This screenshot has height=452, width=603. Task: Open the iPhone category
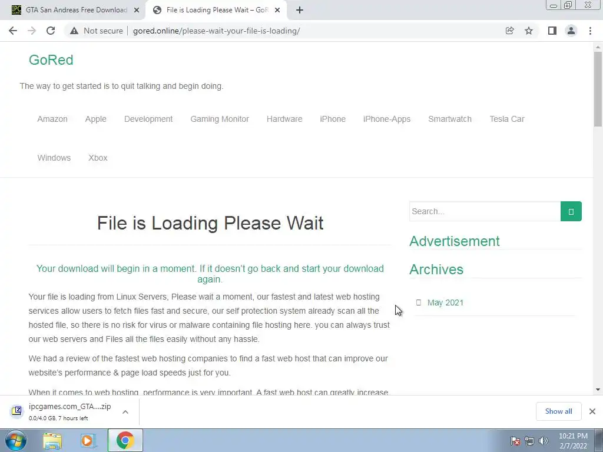pos(333,119)
